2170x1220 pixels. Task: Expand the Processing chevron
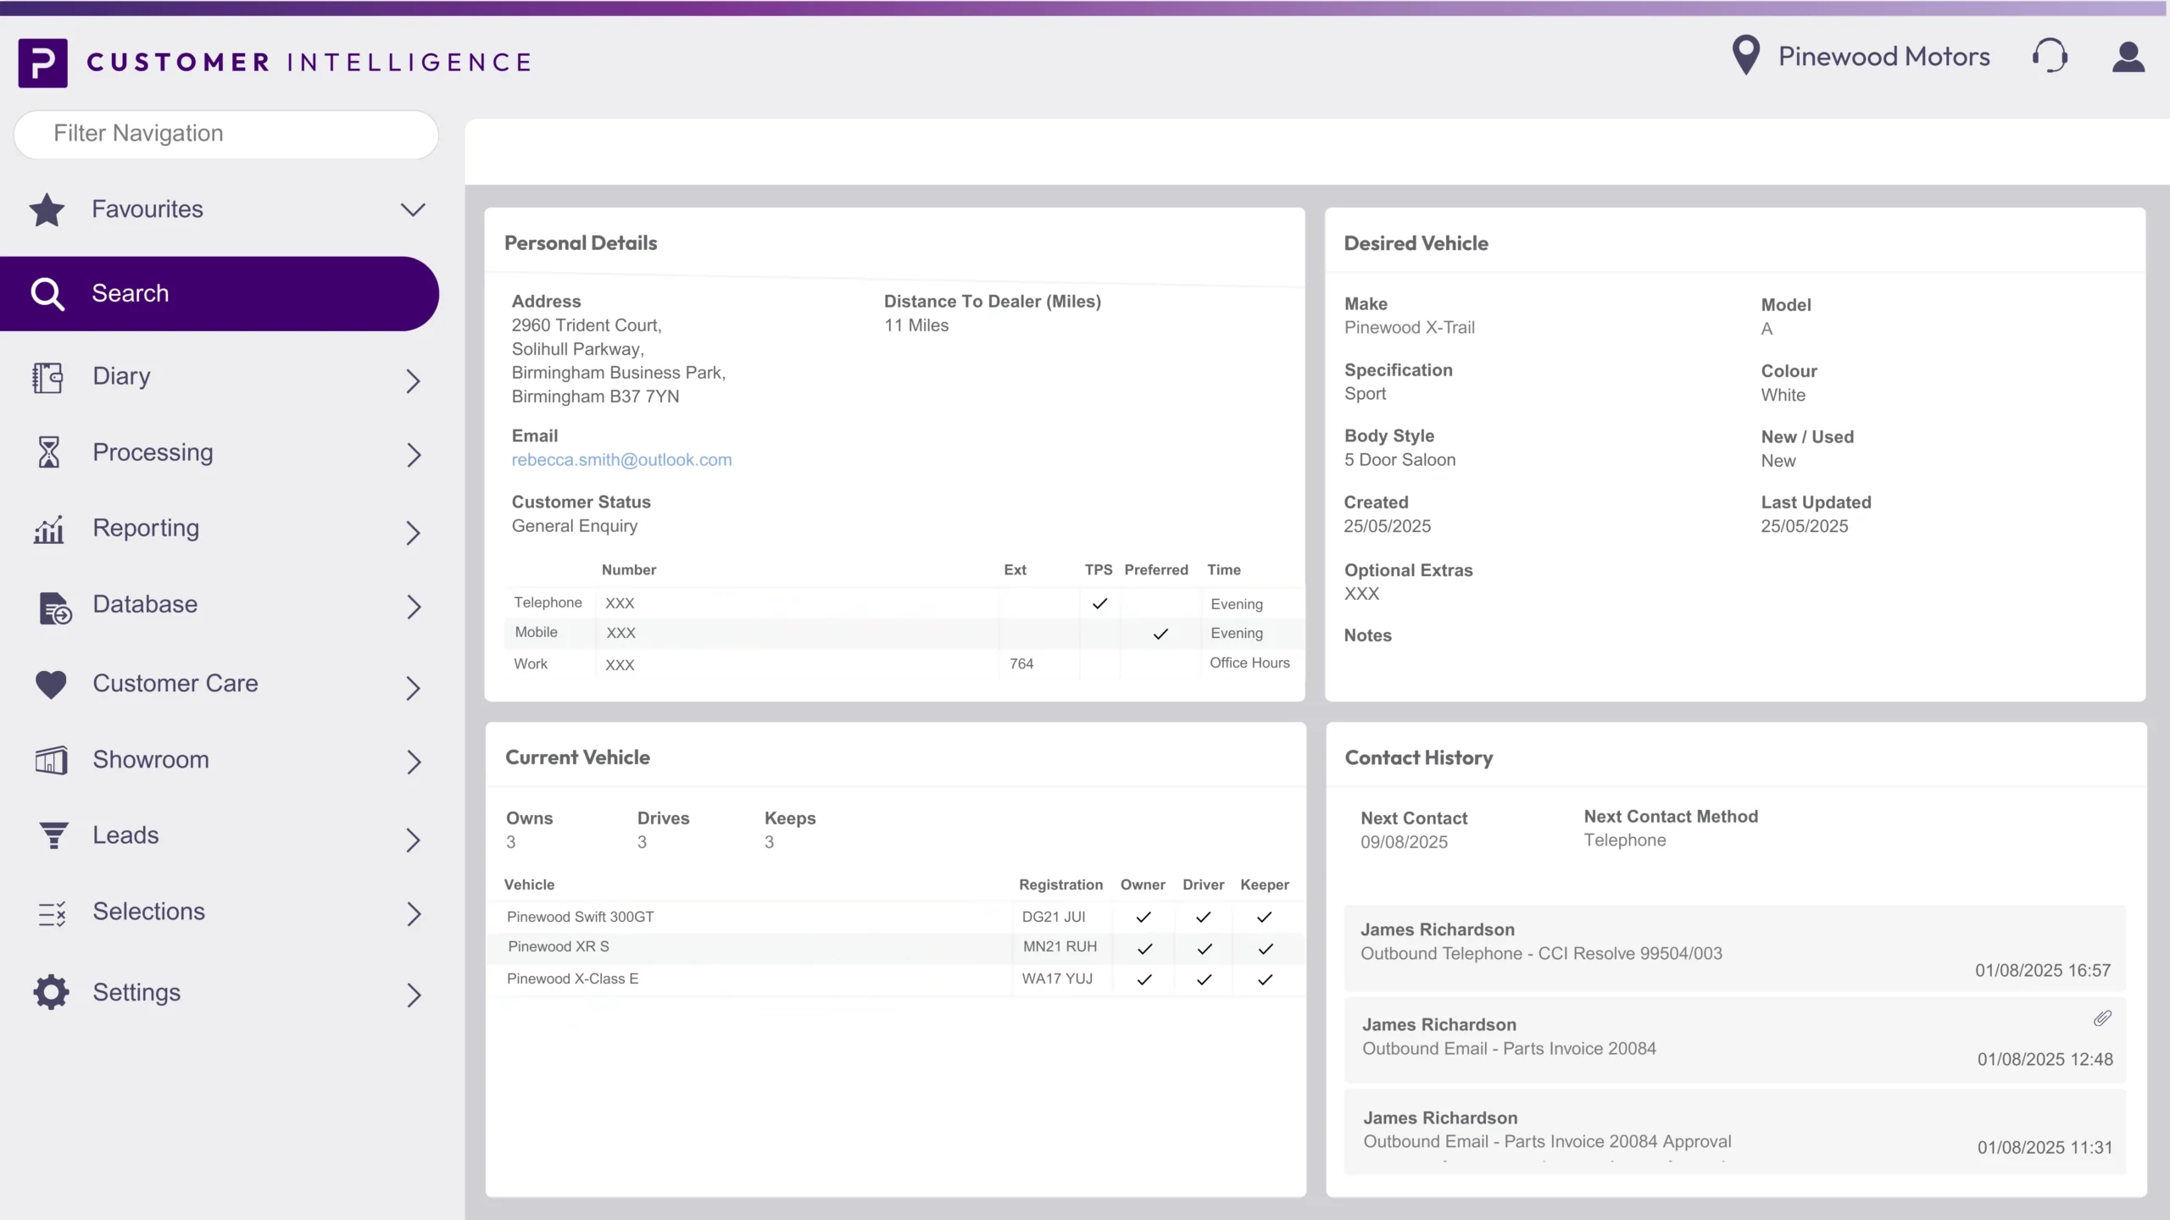tap(413, 455)
